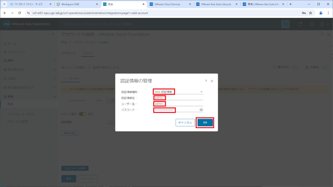
Task: Click the browser forward arrow
Action: (12, 13)
